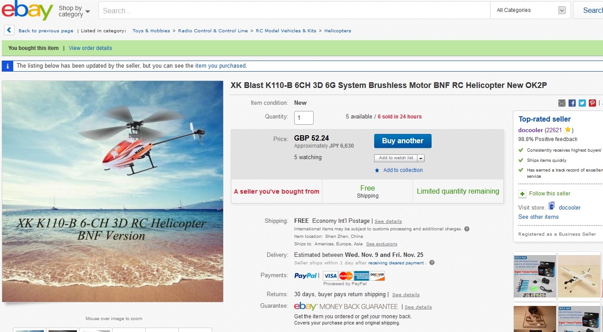Open the 22621 feedback score link

[x=554, y=130]
